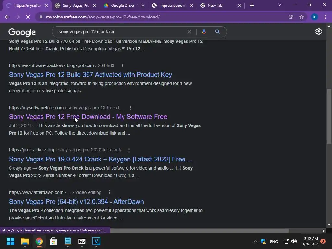Close the Google Drive tab
Image resolution: width=332 pixels, height=249 pixels.
(x=143, y=6)
